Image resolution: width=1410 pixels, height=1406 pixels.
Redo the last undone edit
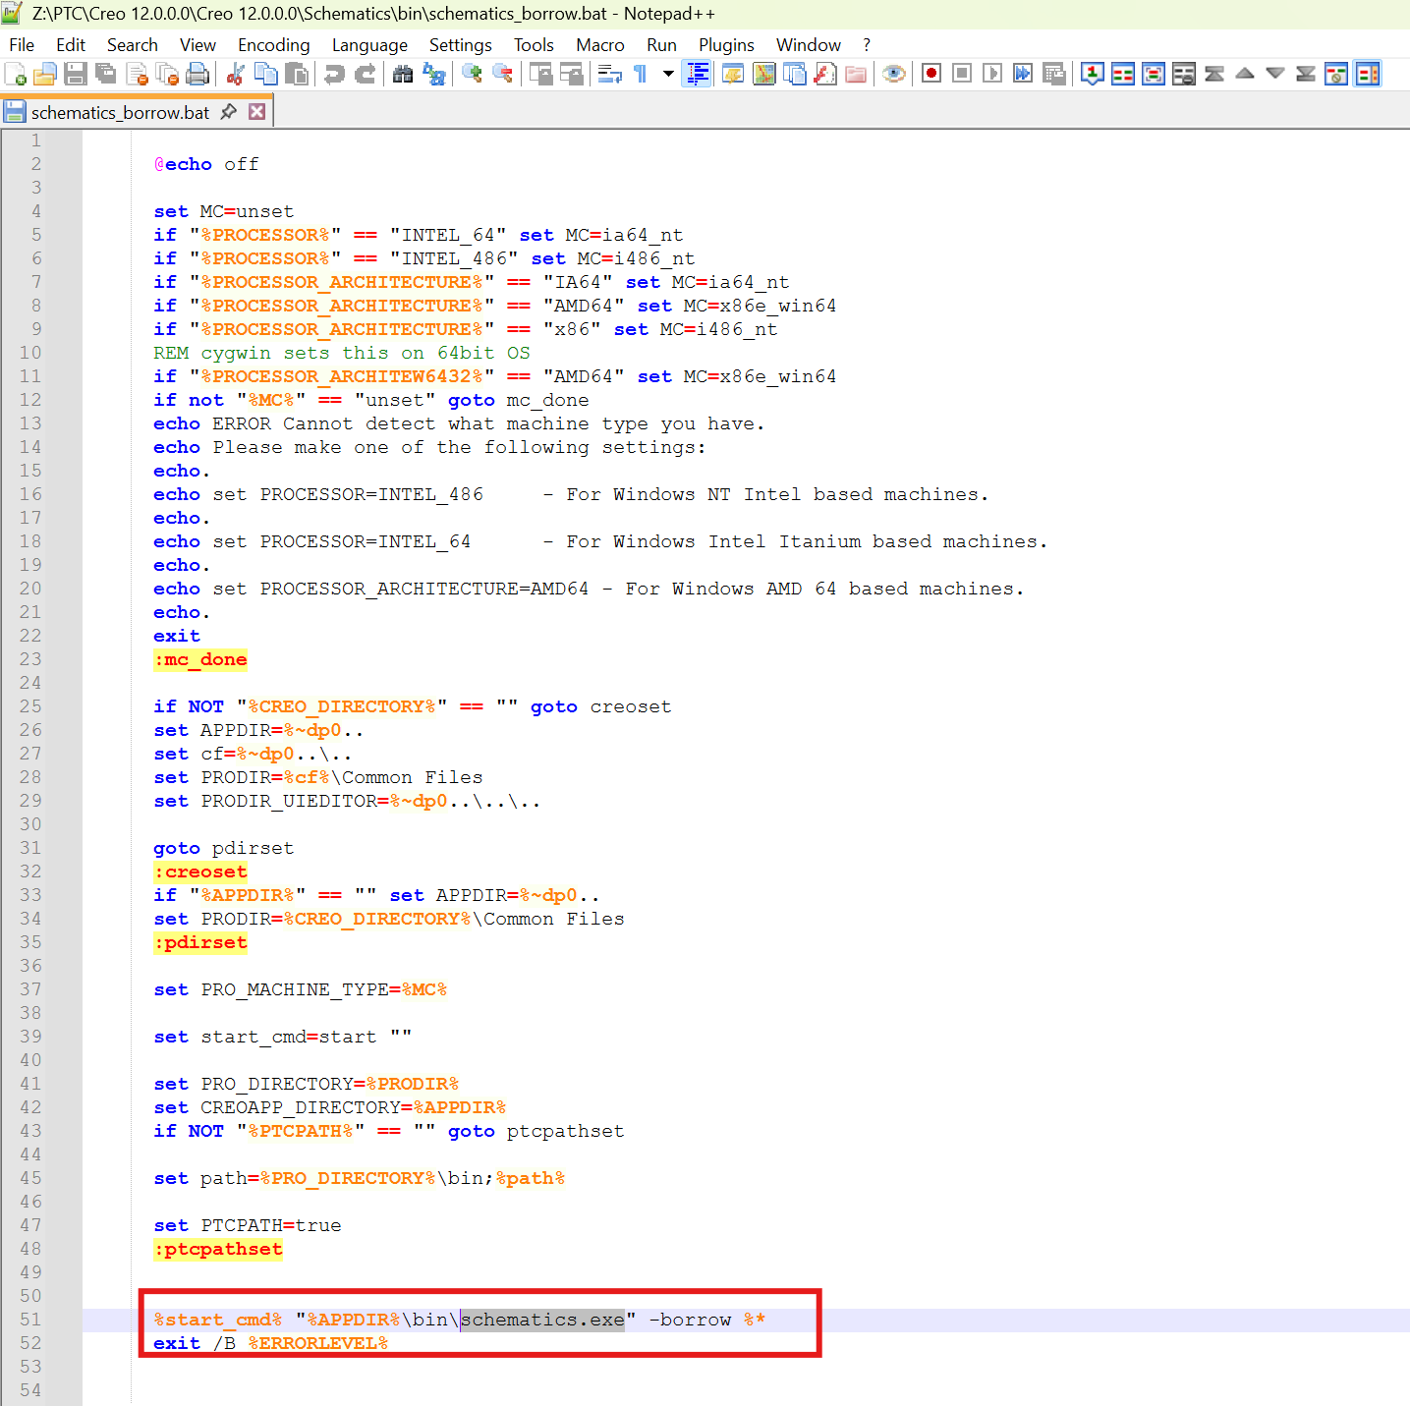(x=365, y=74)
